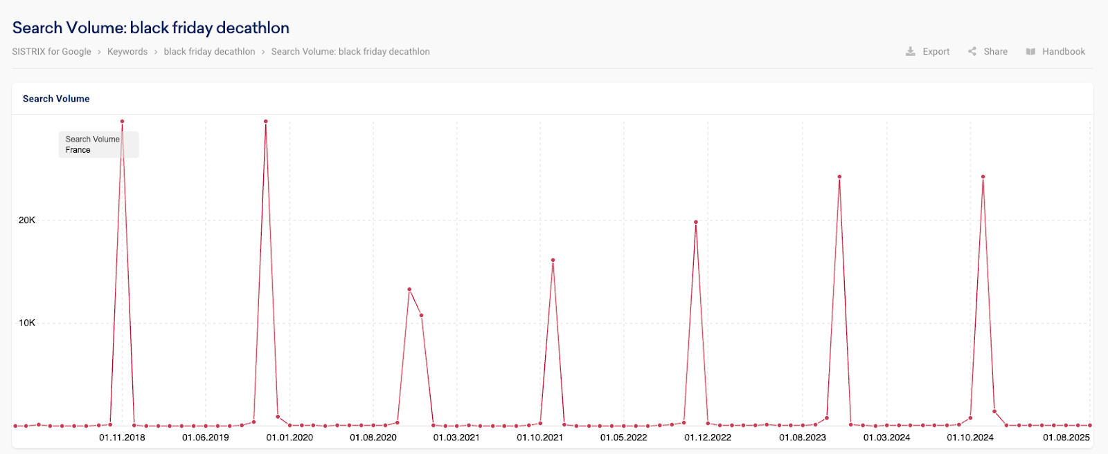The image size is (1108, 454).
Task: Click the last breadcrumb 'Search Volume: black friday decathlon'
Action: coord(350,52)
